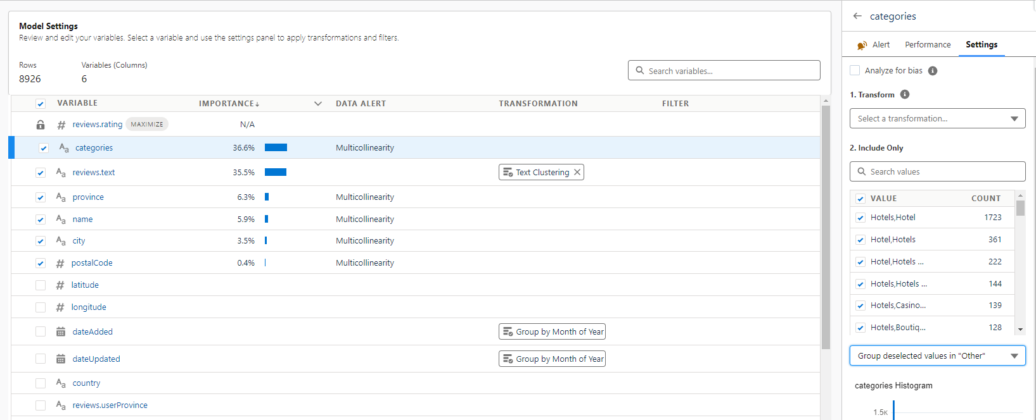Click the calendar icon next to dateAdded
1036x420 pixels.
click(x=61, y=332)
